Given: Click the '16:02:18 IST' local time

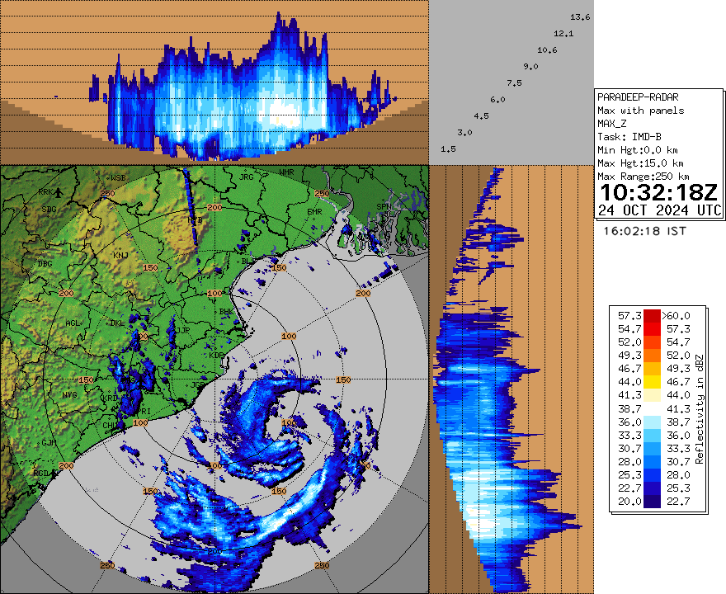Looking at the screenshot, I should point(644,231).
